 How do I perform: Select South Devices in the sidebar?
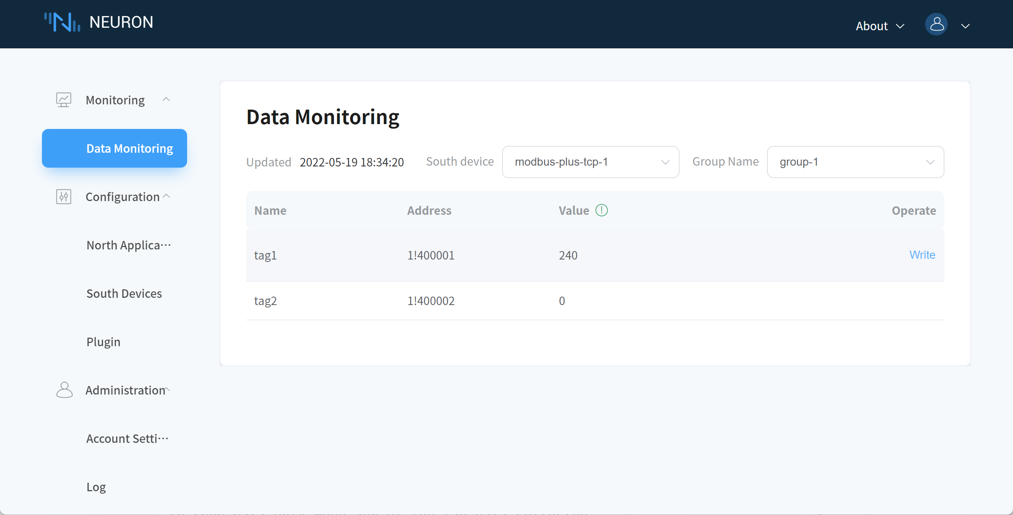pyautogui.click(x=124, y=293)
